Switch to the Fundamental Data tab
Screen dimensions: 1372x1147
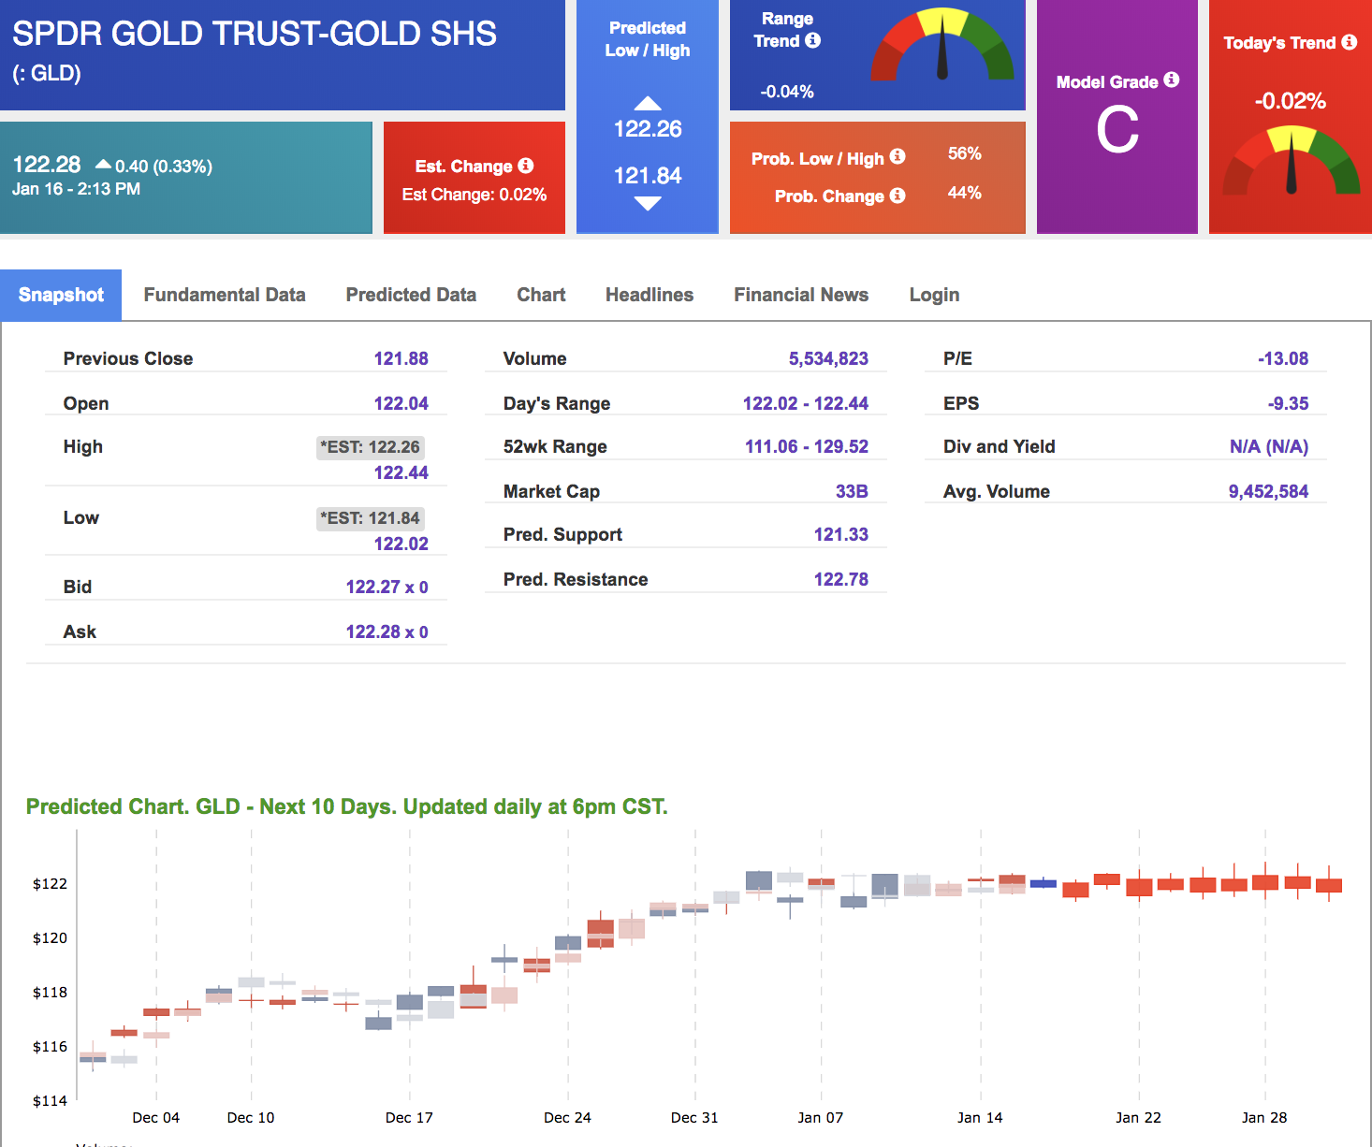[225, 295]
